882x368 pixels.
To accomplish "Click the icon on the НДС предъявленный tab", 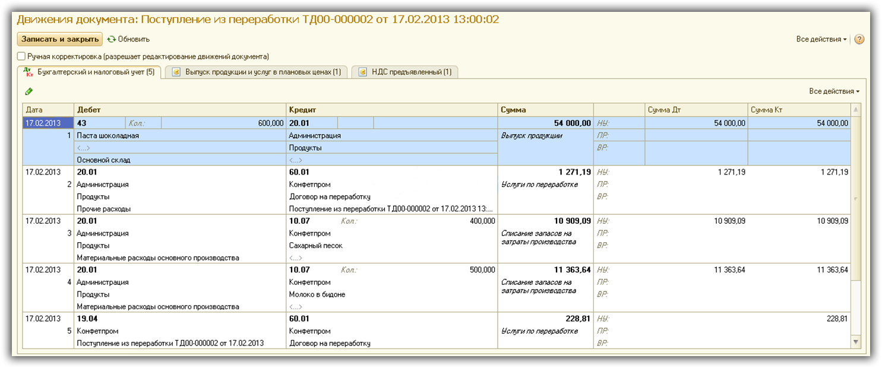I will (362, 72).
